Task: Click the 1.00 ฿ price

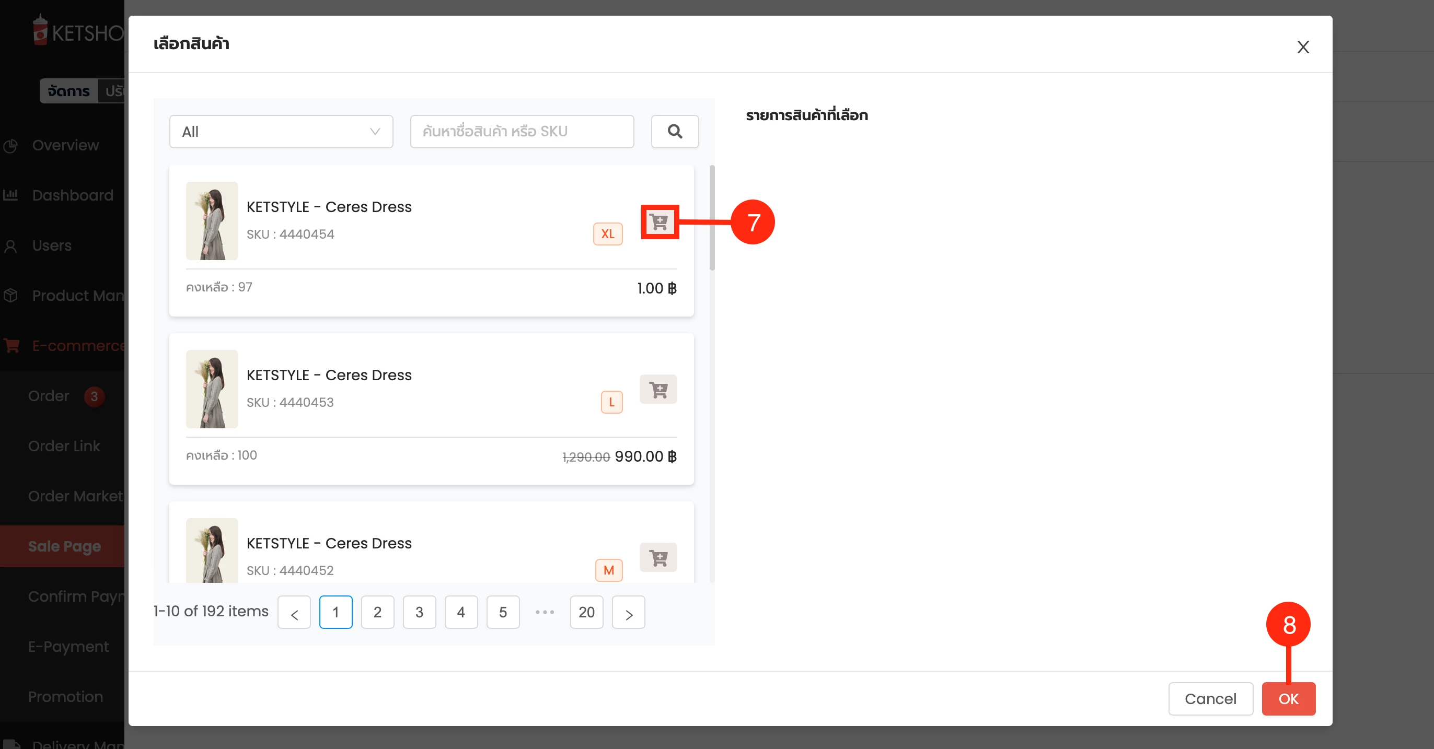Action: click(657, 289)
